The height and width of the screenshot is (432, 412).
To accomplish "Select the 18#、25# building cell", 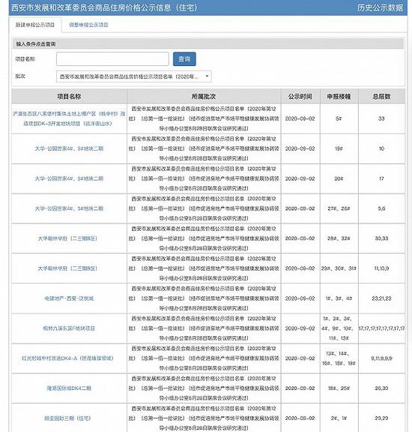I will pyautogui.click(x=339, y=388).
